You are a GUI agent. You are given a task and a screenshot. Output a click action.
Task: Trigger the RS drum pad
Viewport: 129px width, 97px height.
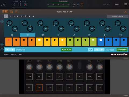point(90,88)
